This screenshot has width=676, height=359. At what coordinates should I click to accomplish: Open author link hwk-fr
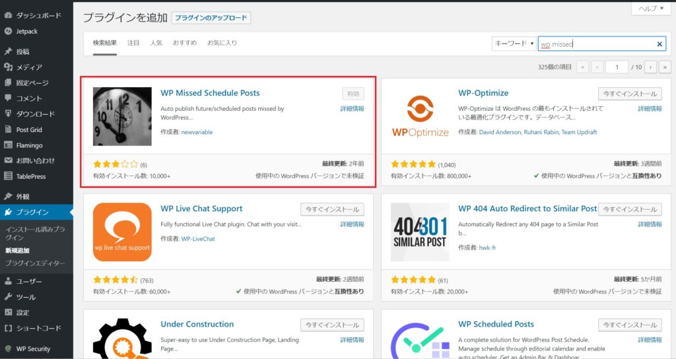tap(487, 247)
